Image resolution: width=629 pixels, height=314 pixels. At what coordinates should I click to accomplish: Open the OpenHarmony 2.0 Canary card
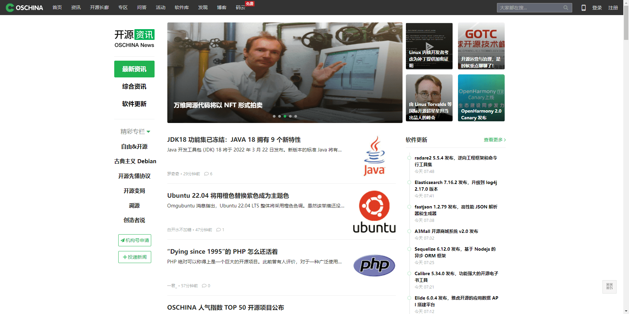pyautogui.click(x=481, y=98)
